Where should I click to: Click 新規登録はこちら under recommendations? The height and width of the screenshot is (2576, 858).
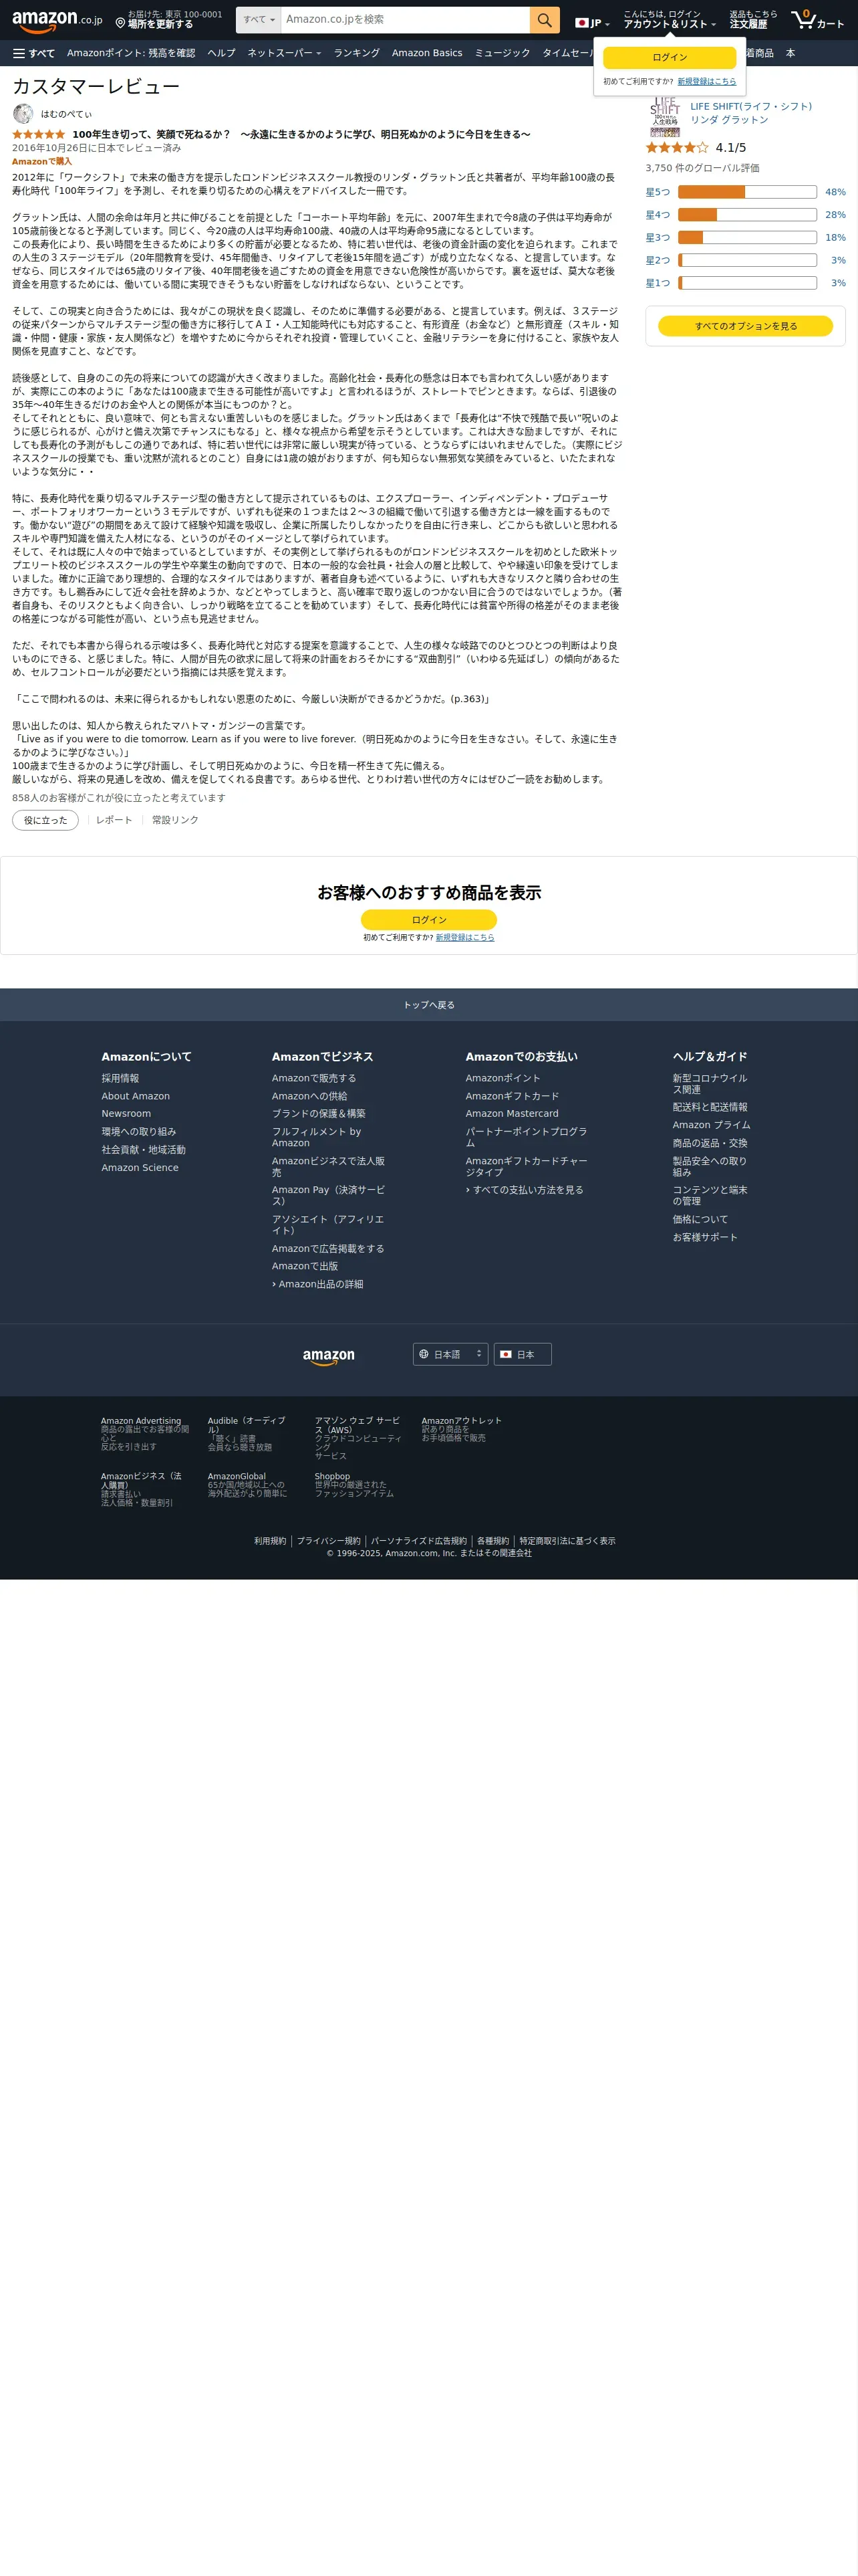click(464, 938)
